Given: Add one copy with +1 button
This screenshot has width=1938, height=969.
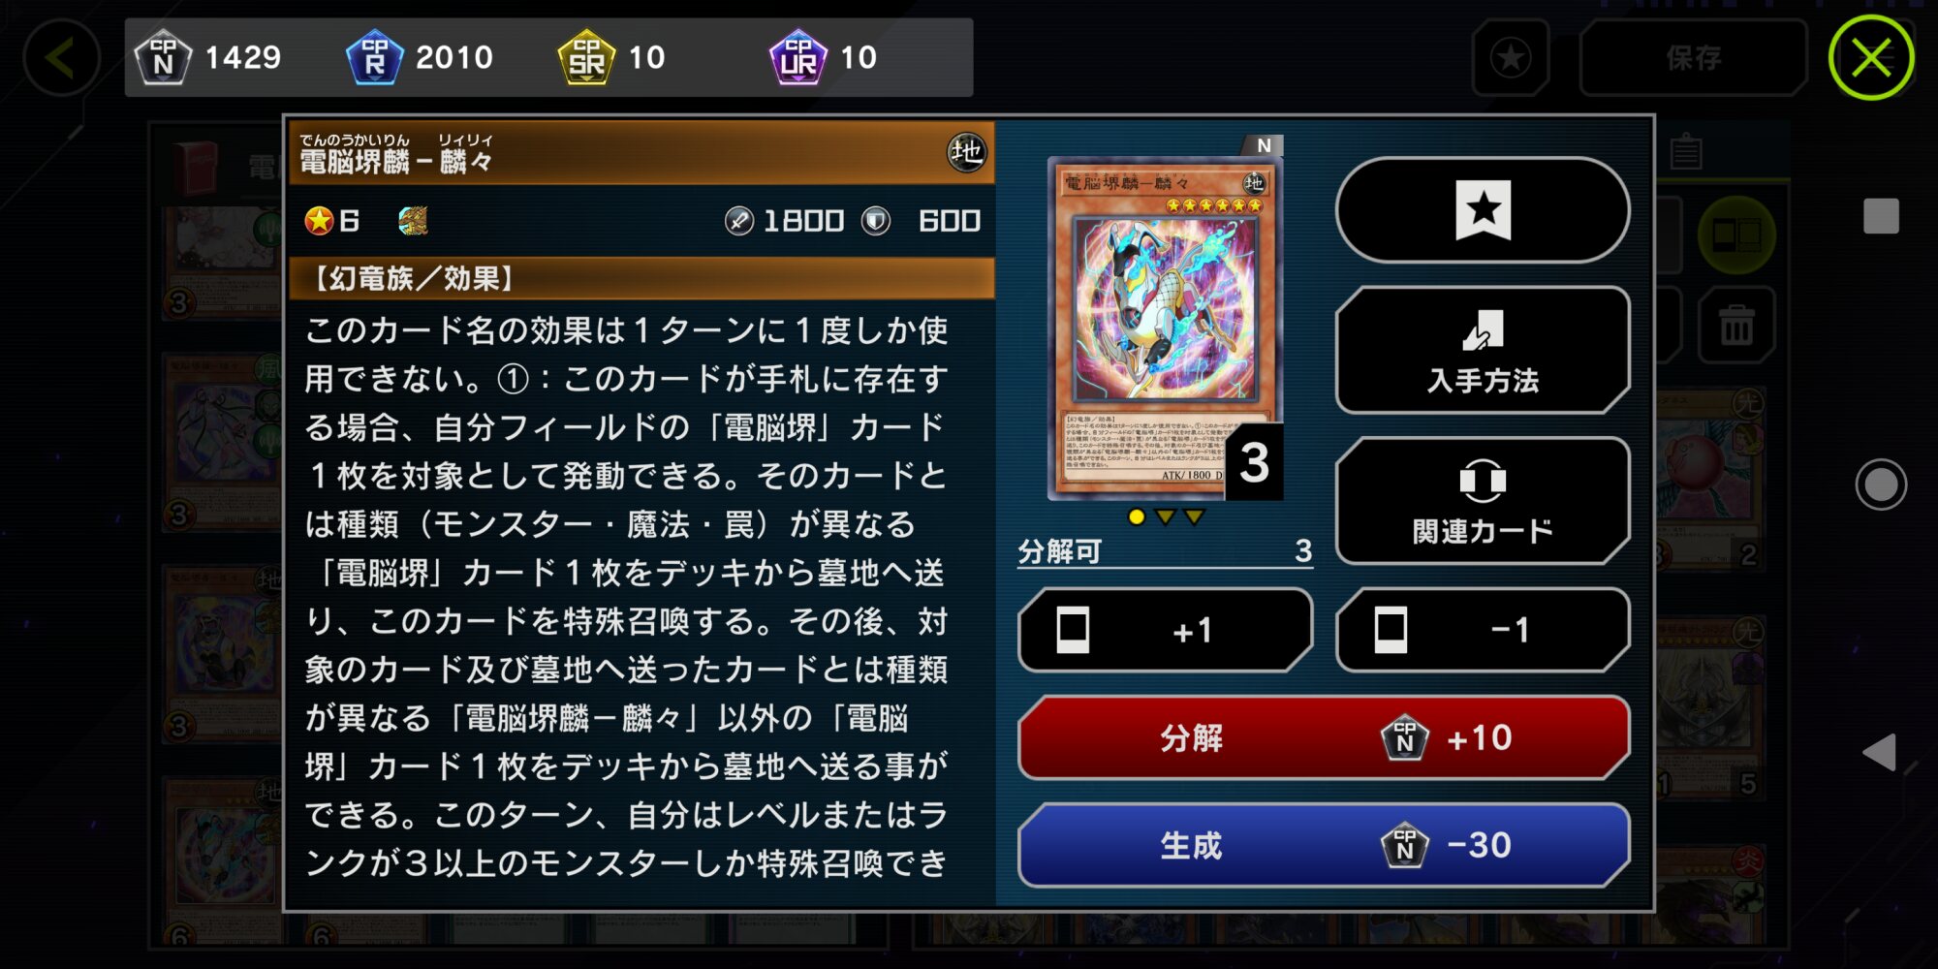Looking at the screenshot, I should (1166, 630).
